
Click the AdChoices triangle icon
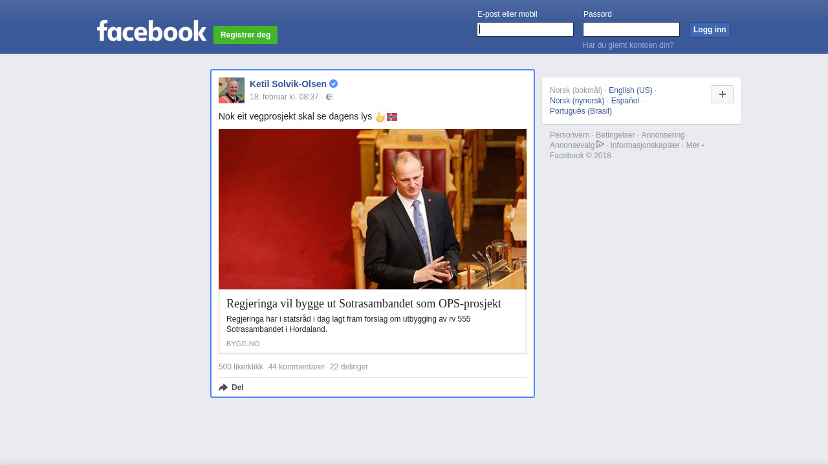[x=600, y=144]
